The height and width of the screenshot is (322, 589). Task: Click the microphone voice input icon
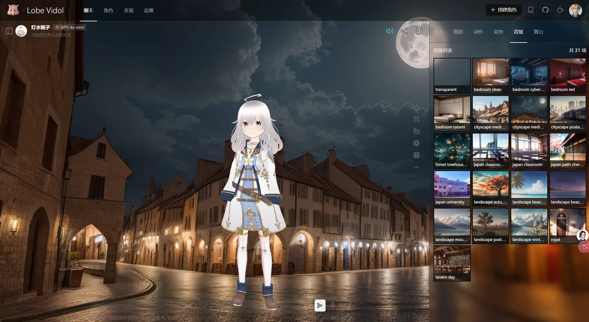pos(333,305)
